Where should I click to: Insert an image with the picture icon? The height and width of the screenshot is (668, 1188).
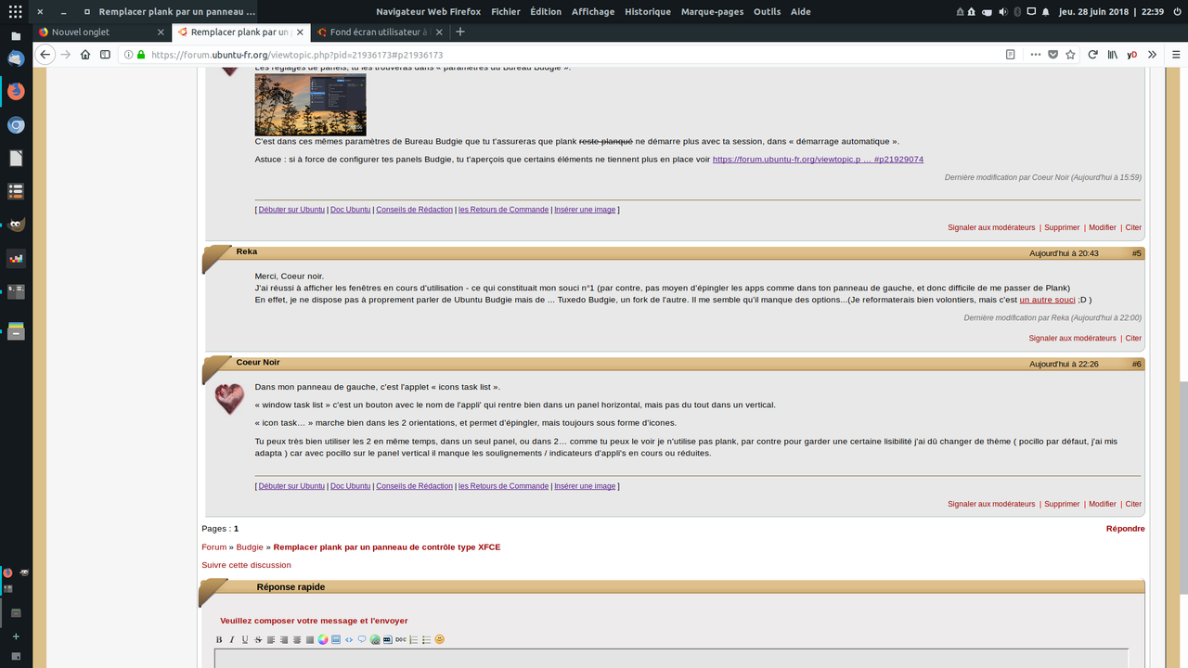(x=336, y=639)
